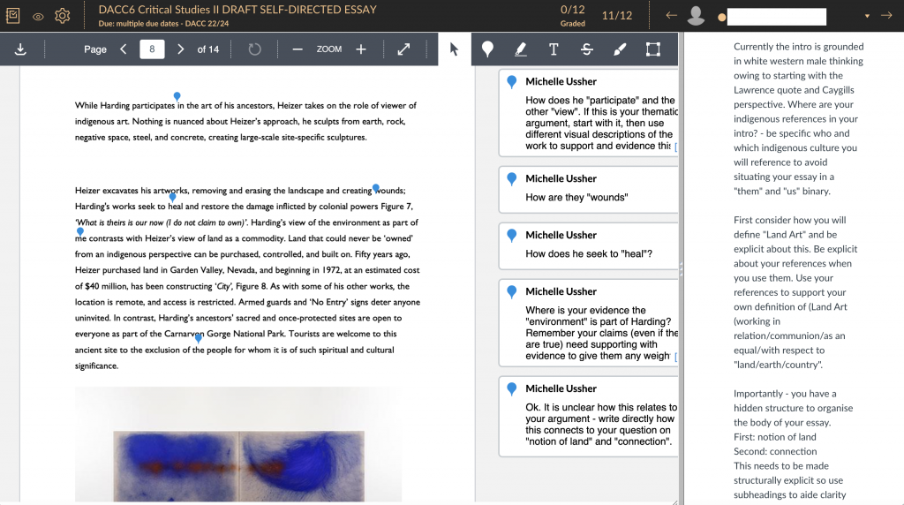904x505 pixels.
Task: Select the pointer cursor tool
Action: 455,49
